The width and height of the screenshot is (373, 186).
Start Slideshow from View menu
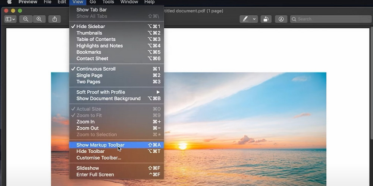point(116,168)
